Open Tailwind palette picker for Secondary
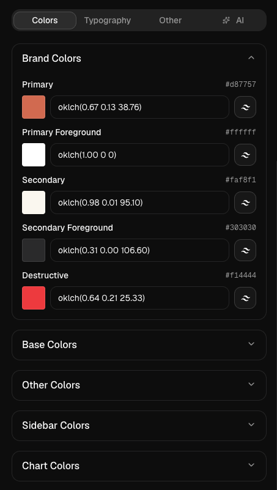This screenshot has height=490, width=277. pyautogui.click(x=245, y=202)
